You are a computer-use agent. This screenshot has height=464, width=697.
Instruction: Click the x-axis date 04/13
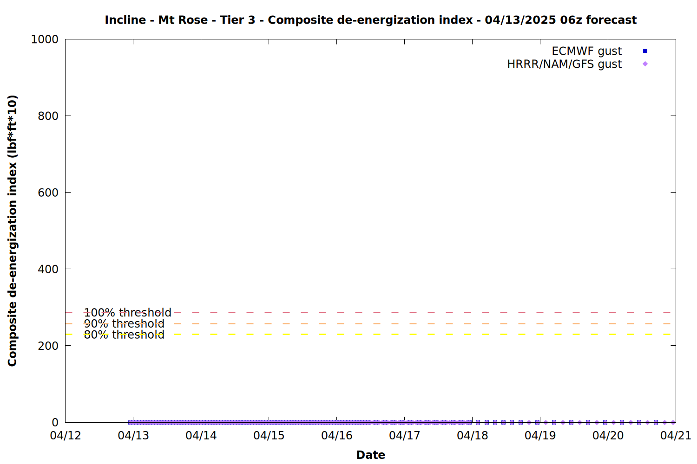133,436
